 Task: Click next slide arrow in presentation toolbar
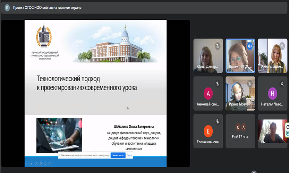pos(32,164)
